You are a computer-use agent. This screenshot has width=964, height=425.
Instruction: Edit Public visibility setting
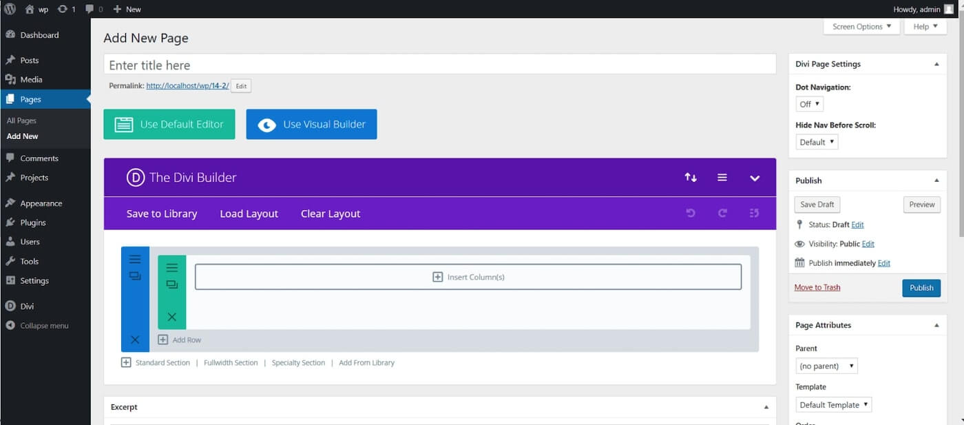point(868,244)
